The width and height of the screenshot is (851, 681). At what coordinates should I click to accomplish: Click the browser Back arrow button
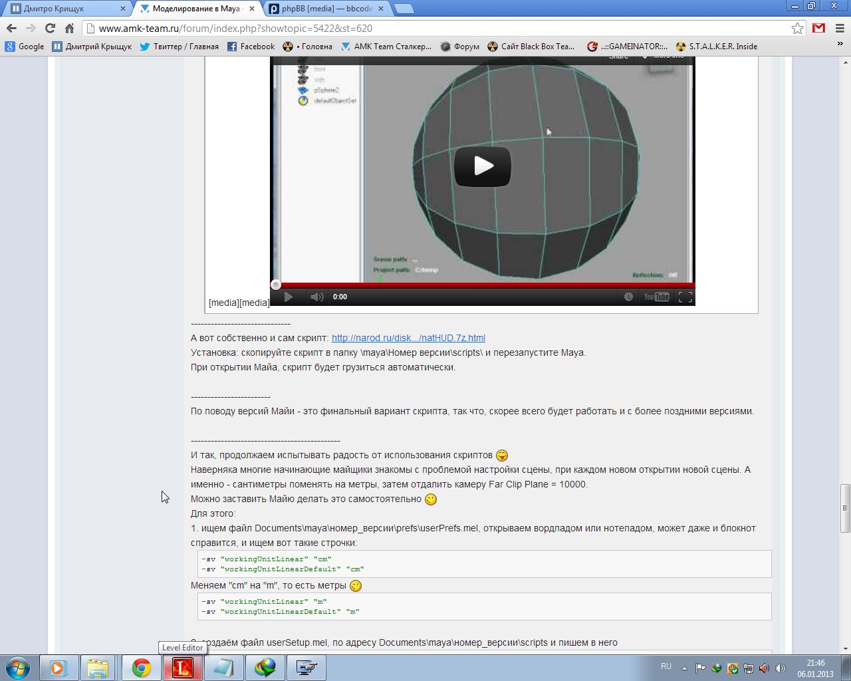pos(11,28)
